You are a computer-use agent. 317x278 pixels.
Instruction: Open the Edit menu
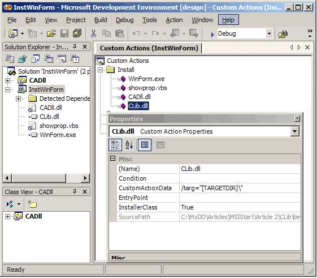pos(31,20)
